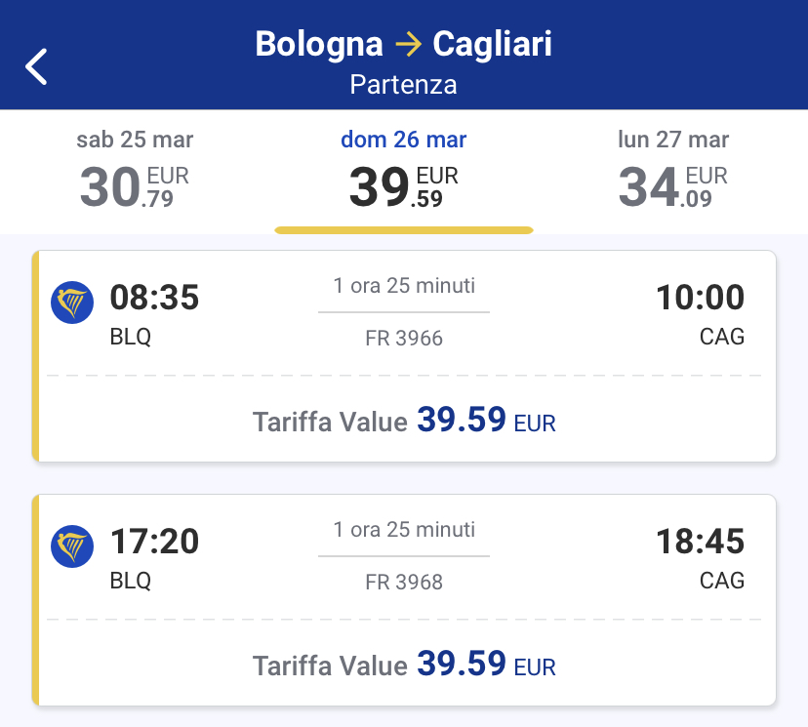Click the Ryanair harp logo on the 17:20 flight
Image resolution: width=808 pixels, height=727 pixels.
click(72, 546)
